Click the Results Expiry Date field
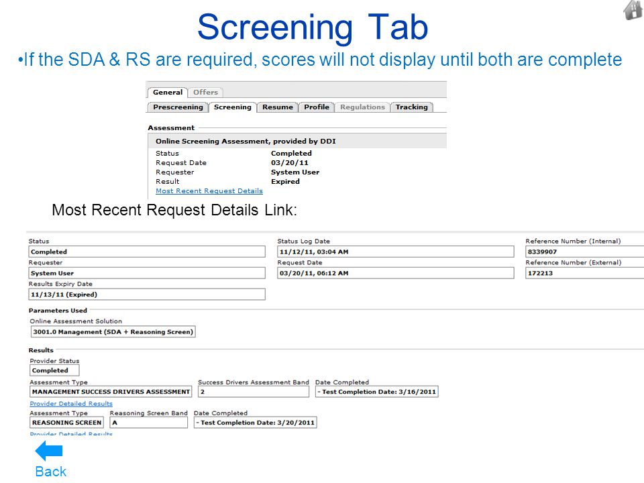This screenshot has width=644, height=483. 147,294
